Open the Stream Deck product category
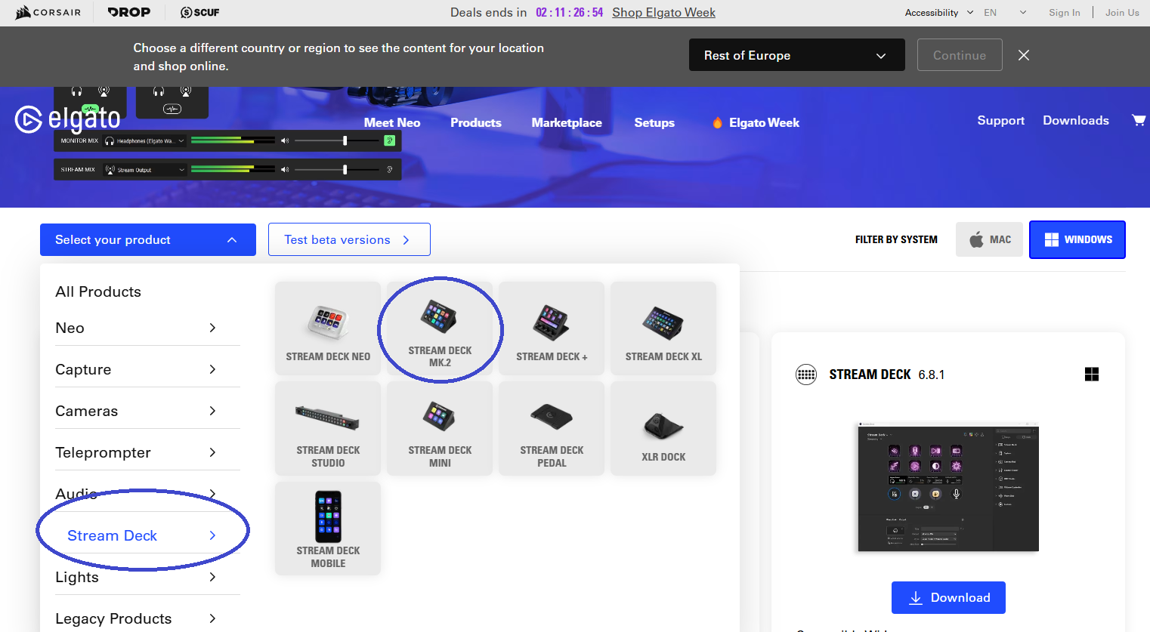 click(x=147, y=535)
